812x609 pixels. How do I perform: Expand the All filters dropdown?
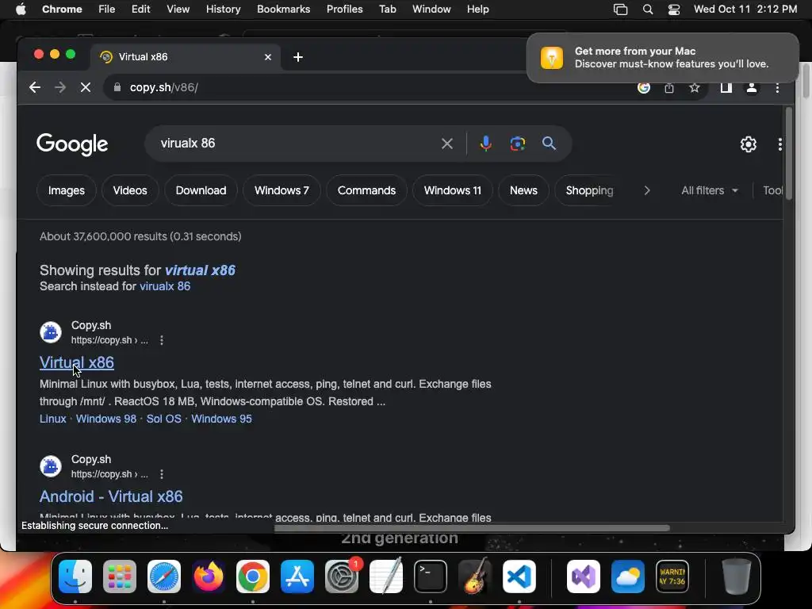[710, 190]
